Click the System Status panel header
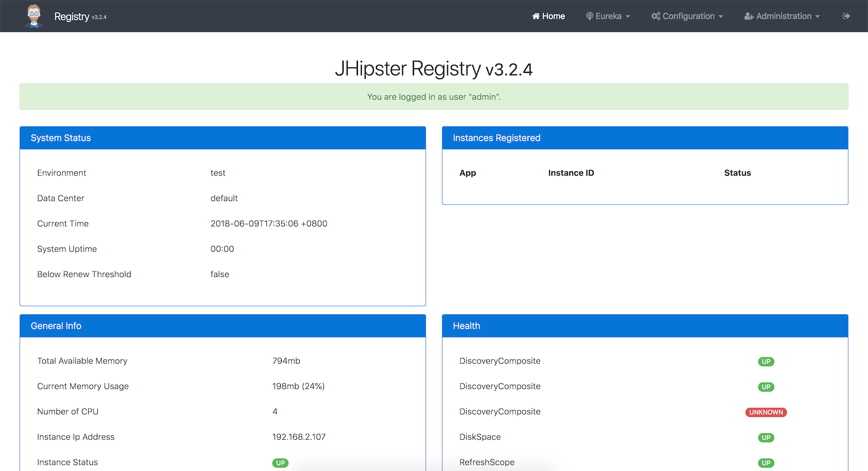 tap(223, 138)
